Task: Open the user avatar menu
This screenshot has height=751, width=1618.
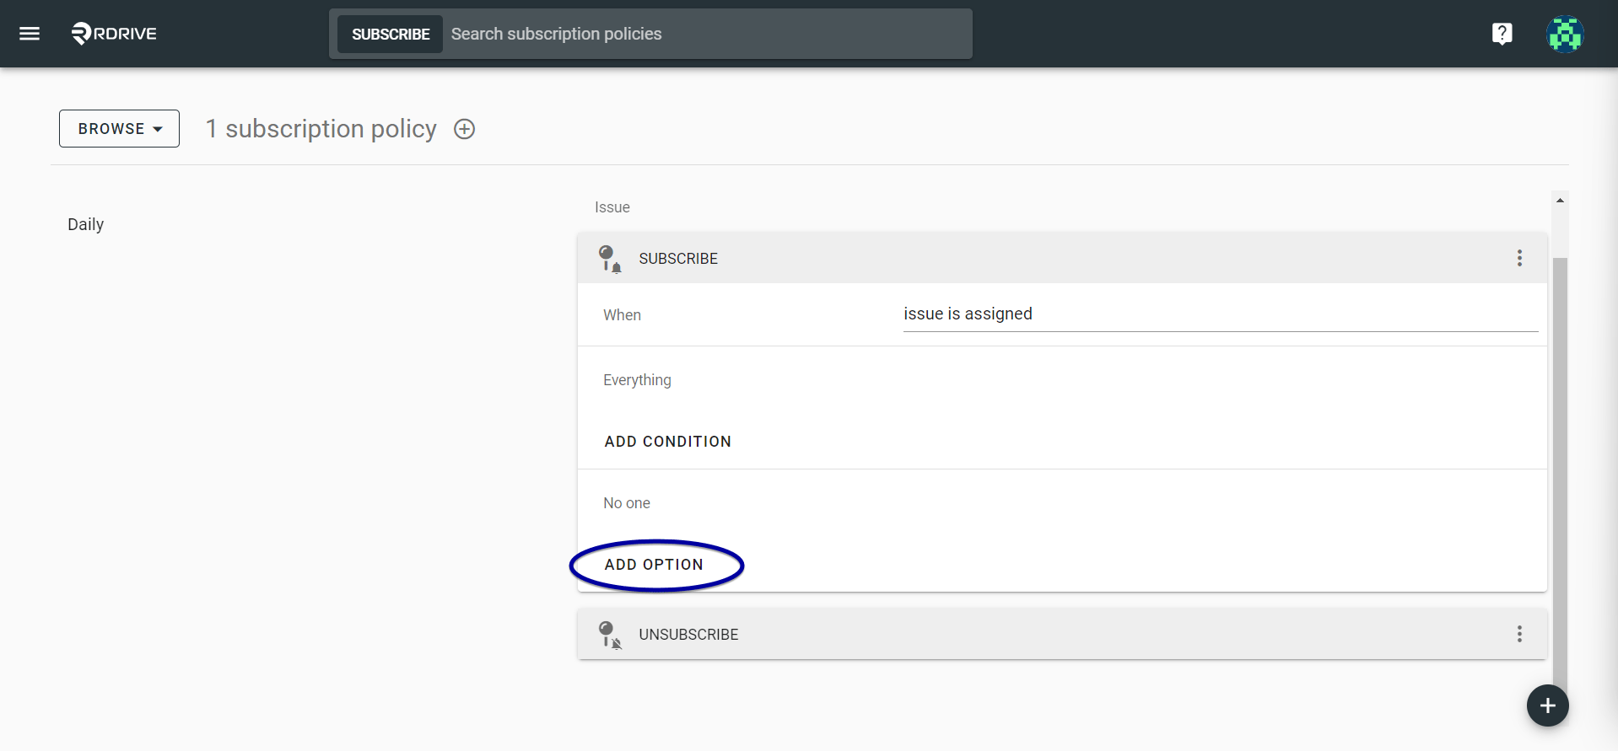Action: 1565,34
